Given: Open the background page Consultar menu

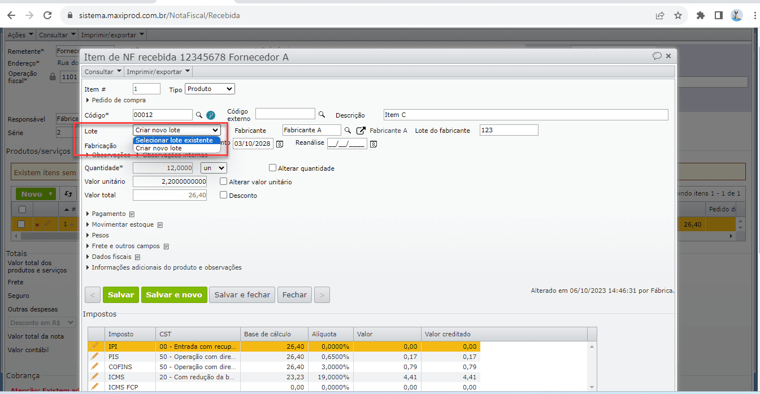Looking at the screenshot, I should (x=57, y=35).
